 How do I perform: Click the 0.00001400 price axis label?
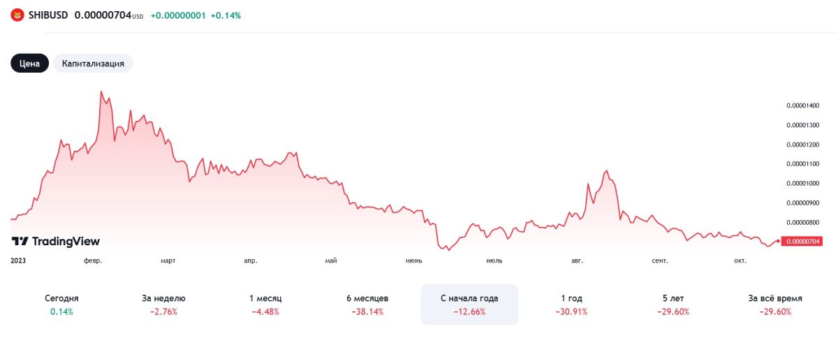click(802, 105)
